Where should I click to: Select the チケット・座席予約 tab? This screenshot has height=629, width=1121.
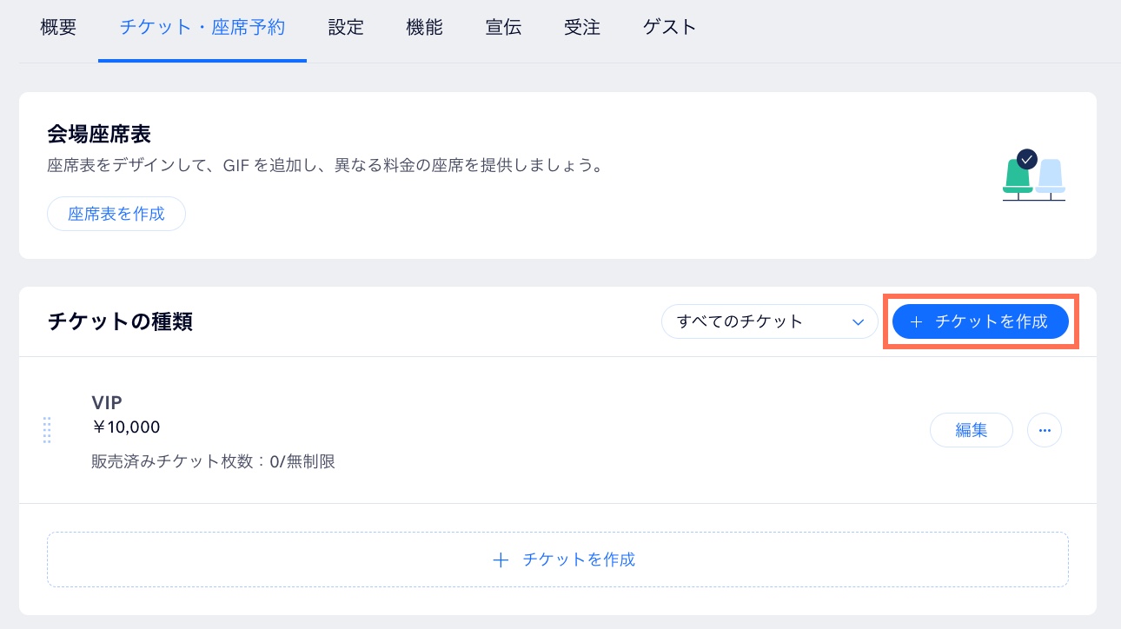click(202, 27)
